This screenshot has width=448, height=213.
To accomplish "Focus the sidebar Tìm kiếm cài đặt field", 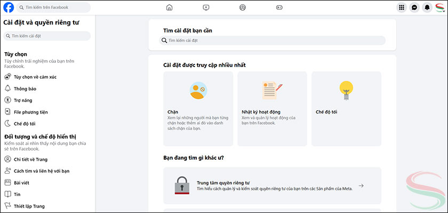I will coord(47,36).
